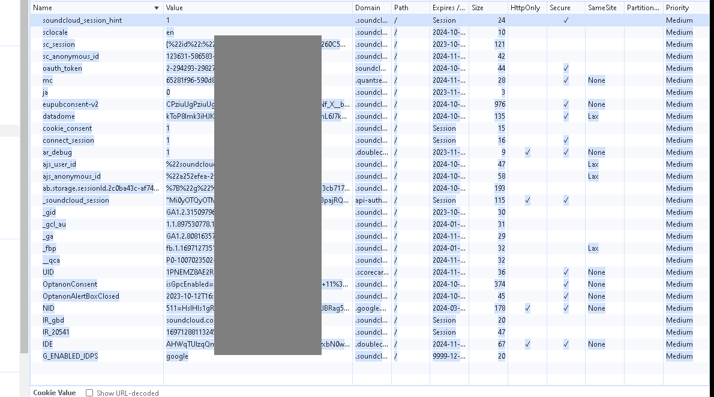Click the api-auth domain cell
The width and height of the screenshot is (714, 397).
pos(371,200)
